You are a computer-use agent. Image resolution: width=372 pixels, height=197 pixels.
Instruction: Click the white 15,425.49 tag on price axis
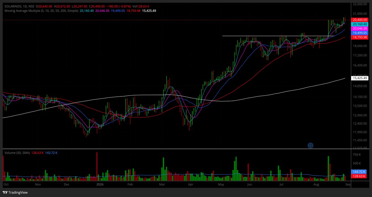pos(360,78)
